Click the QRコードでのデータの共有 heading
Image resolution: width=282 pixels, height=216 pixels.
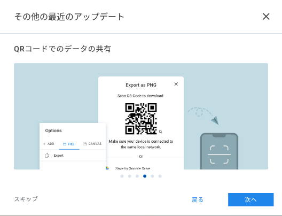tap(62, 49)
